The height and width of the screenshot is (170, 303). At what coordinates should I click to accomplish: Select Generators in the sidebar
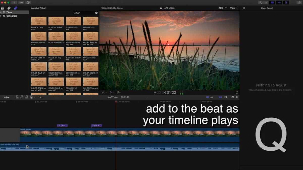[14, 16]
